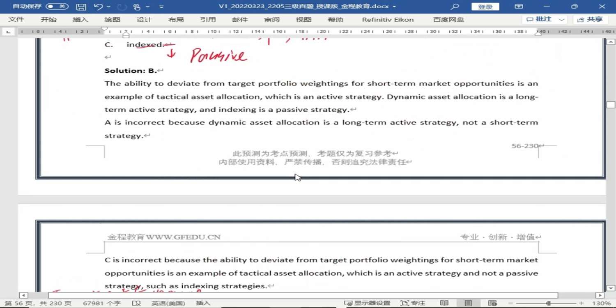Click the zoom slider handle
The image size is (616, 308).
[548, 303]
